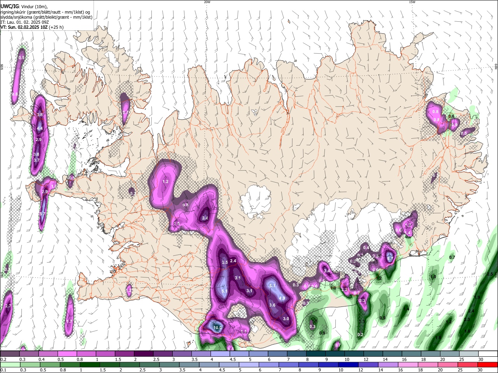
Task: Select the '5.7' value off the west coast
Action: coord(42,214)
